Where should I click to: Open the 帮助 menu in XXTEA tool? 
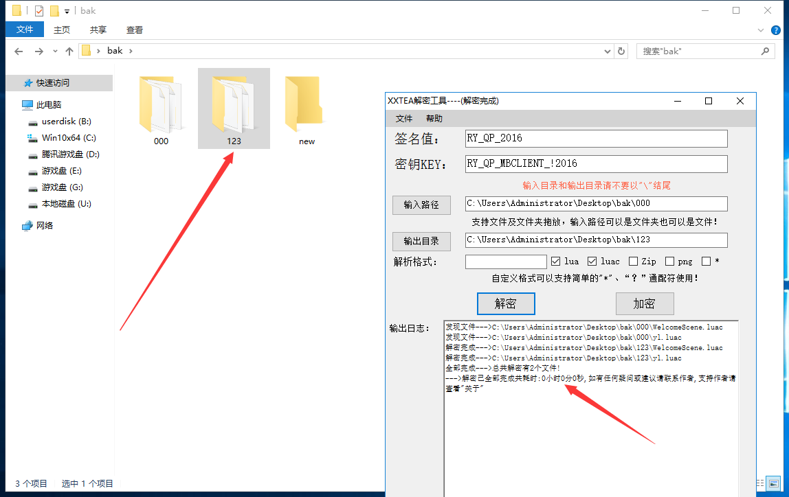(434, 119)
